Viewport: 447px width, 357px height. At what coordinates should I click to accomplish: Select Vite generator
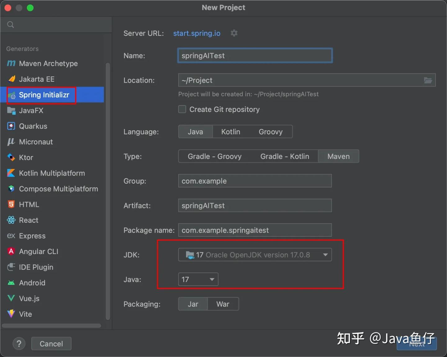[x=52, y=314]
